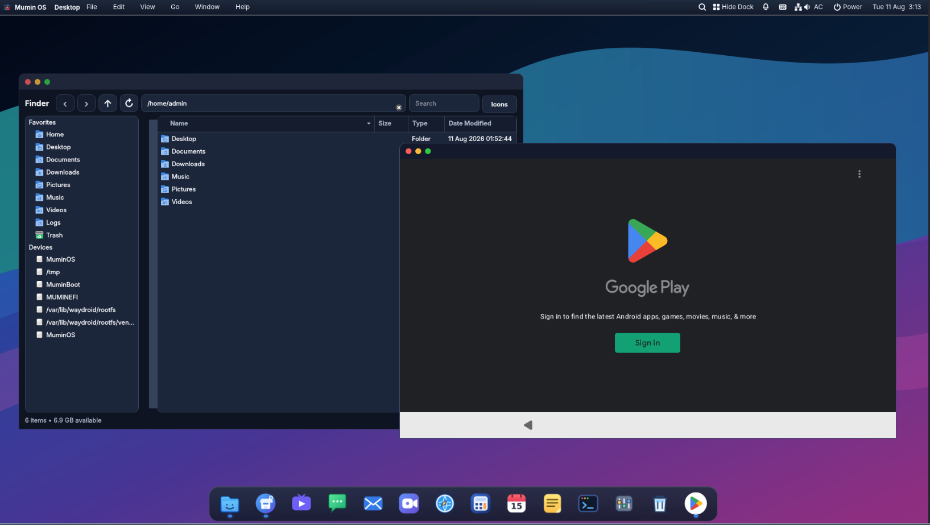This screenshot has height=525, width=930.
Task: Open the Calendar dock icon showing 15
Action: click(516, 503)
